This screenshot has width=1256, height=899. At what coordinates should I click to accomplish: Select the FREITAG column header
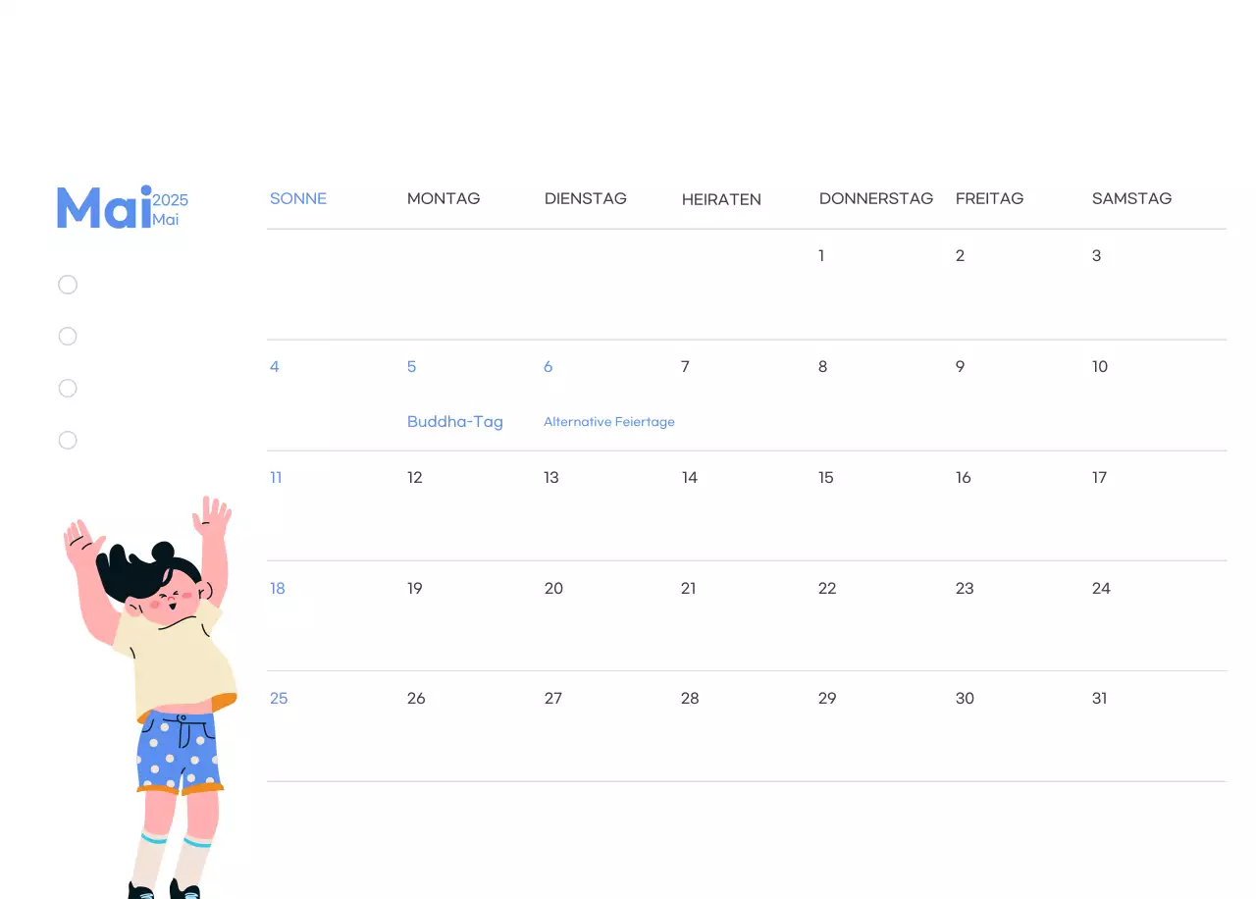(x=989, y=198)
